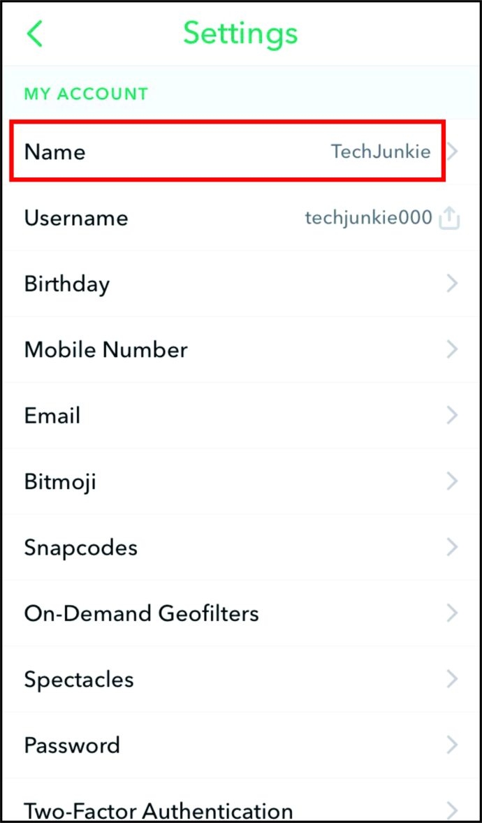Screen dimensions: 482x823
Task: Go to Snapcodes
Action: (x=81, y=547)
